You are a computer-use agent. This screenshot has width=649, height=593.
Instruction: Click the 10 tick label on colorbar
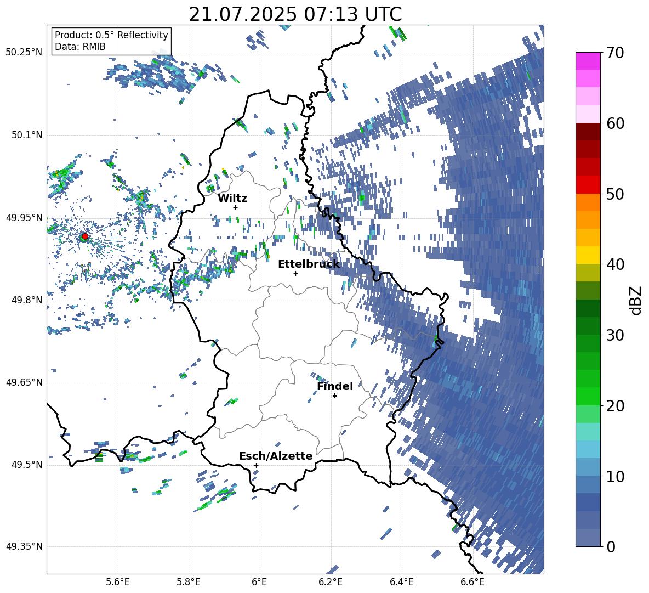pyautogui.click(x=614, y=476)
